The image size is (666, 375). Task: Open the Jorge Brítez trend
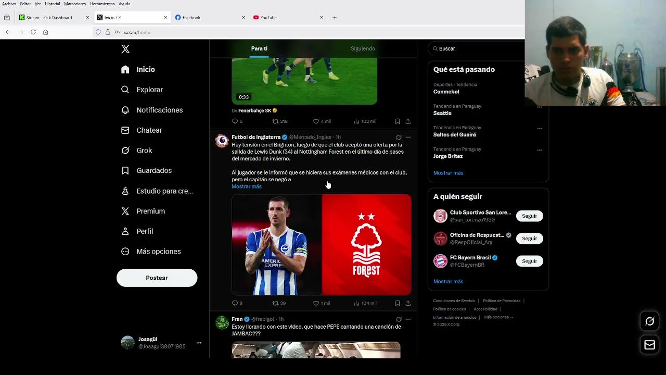point(447,156)
